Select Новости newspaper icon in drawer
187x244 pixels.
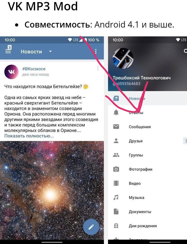point(116,98)
